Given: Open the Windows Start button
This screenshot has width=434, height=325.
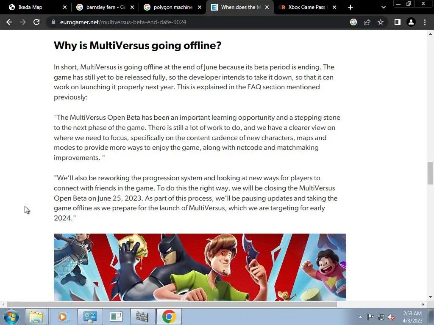Looking at the screenshot, I should [11, 317].
